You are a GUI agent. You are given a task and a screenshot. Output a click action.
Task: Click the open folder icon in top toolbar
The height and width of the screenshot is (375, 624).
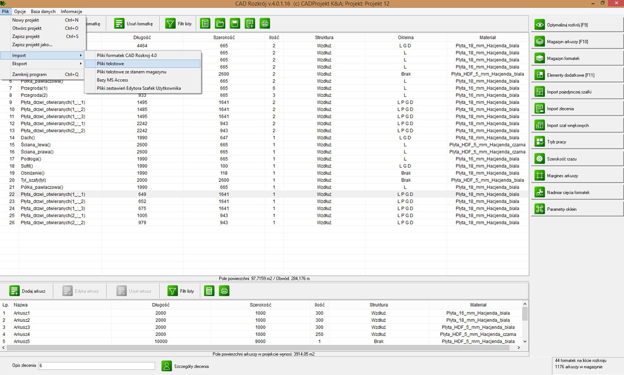pos(220,23)
